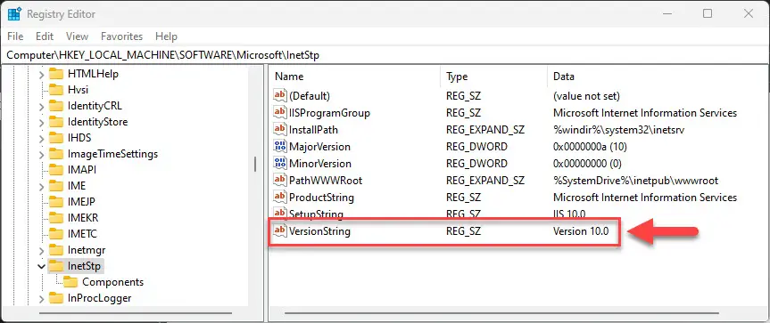Click the 'Version 10.0' data cell
The height and width of the screenshot is (323, 770).
pos(581,230)
